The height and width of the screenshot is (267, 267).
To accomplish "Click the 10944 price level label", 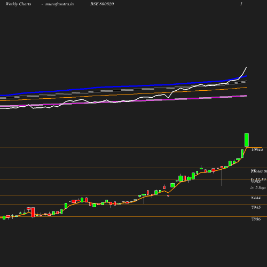I will tap(257, 150).
